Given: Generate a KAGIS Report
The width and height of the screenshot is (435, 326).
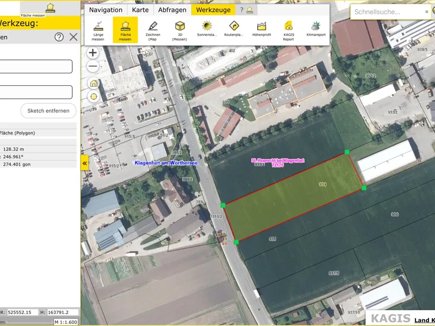Looking at the screenshot, I should point(289,30).
